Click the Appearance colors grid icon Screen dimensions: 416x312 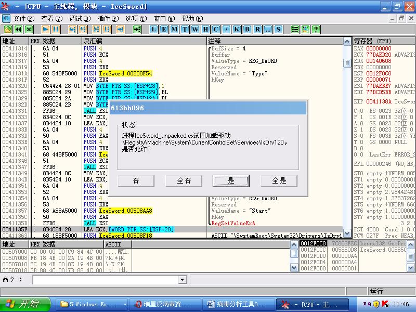click(305, 30)
